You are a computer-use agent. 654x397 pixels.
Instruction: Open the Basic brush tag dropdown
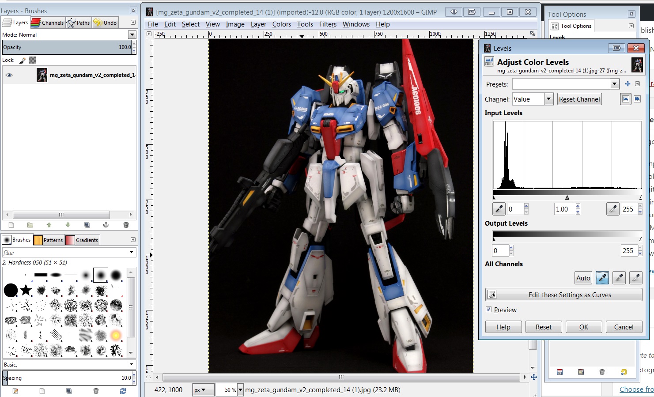[132, 364]
